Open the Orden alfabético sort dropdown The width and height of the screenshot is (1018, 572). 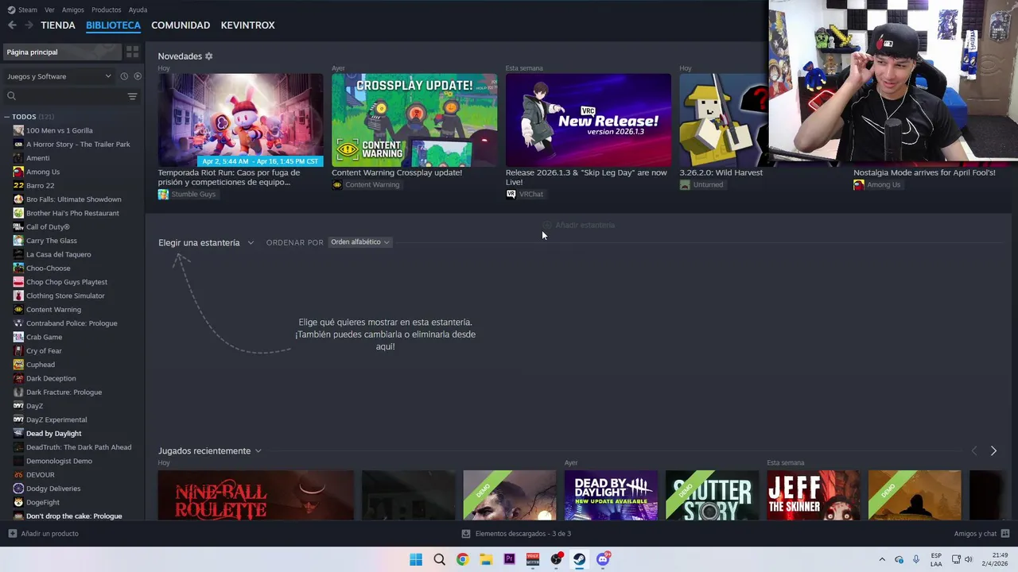[360, 242]
